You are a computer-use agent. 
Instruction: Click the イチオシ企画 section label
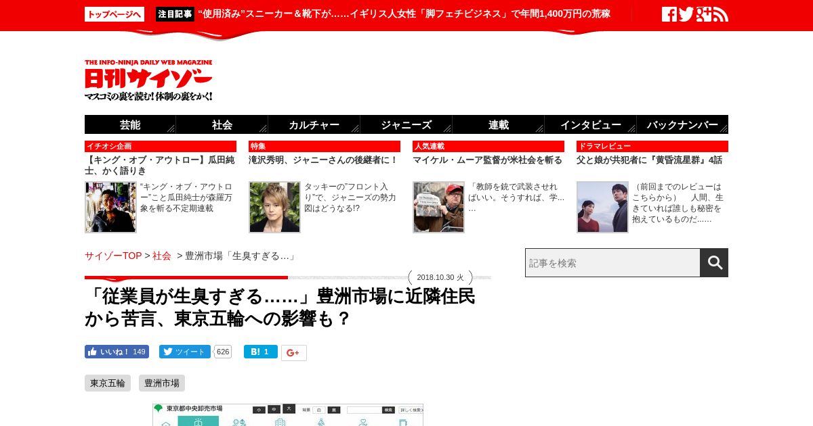tap(161, 146)
